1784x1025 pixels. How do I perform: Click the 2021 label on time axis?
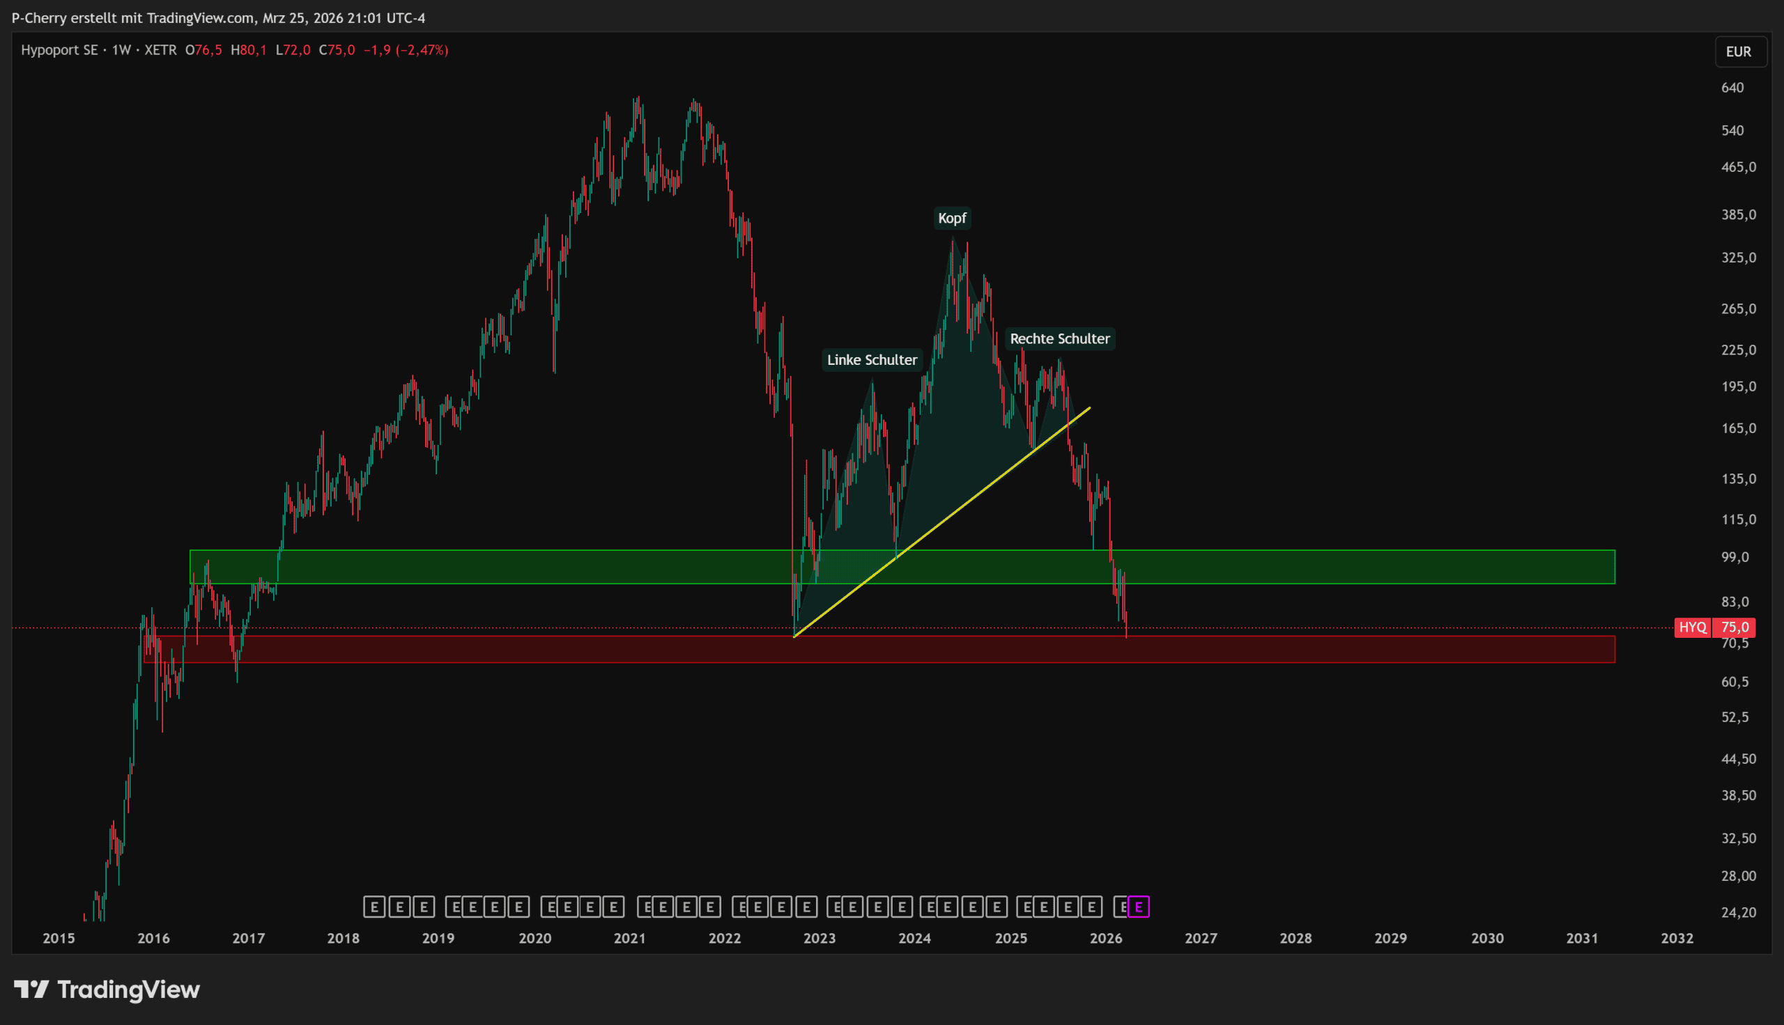tap(629, 938)
